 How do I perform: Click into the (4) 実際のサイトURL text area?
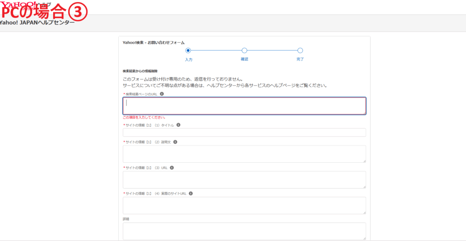[244, 206]
